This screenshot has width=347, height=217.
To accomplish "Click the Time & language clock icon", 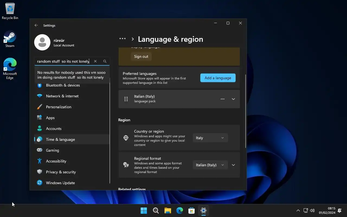I will tap(40, 139).
